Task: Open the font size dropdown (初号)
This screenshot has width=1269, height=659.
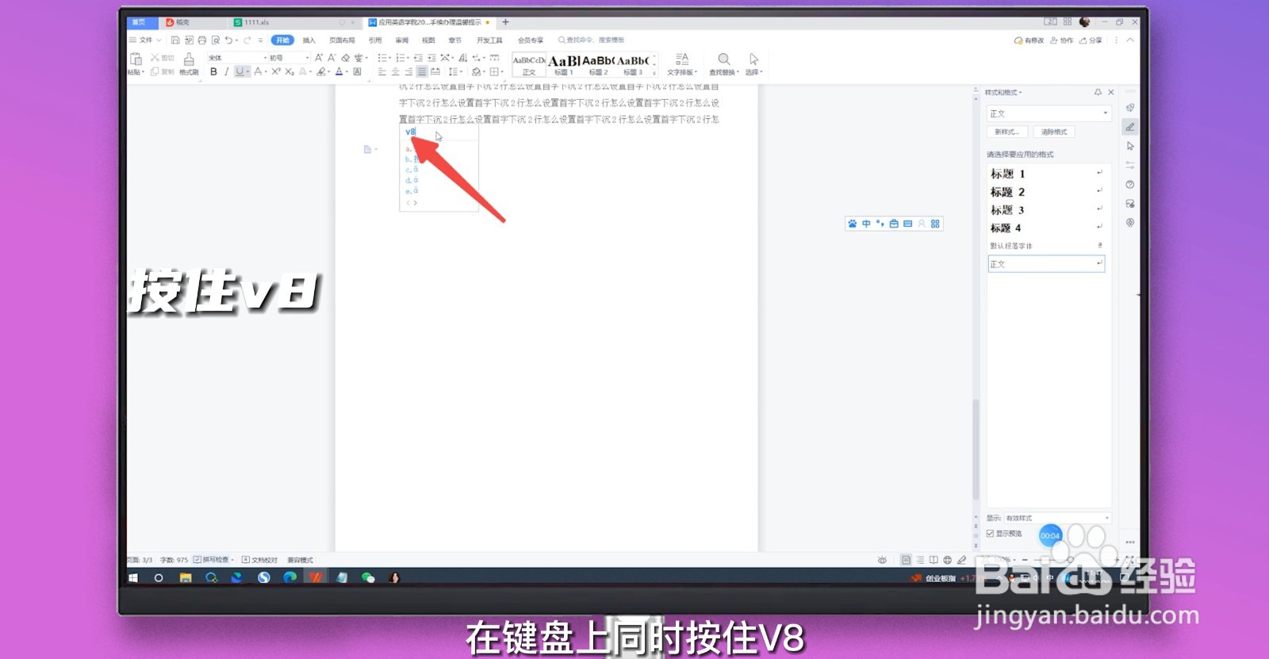Action: (289, 58)
